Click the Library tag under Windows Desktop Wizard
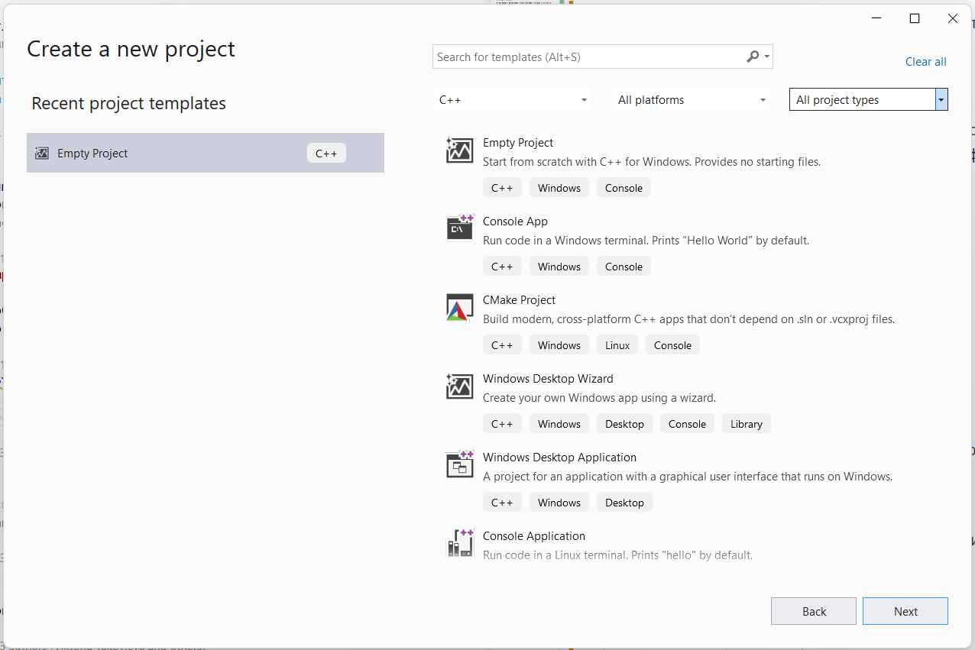This screenshot has height=650, width=975. click(x=746, y=423)
